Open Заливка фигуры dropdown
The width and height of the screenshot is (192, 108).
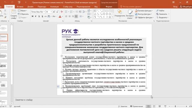(144, 11)
